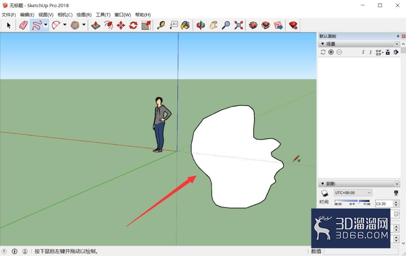
Task: Choose the Move tool
Action: (121, 25)
